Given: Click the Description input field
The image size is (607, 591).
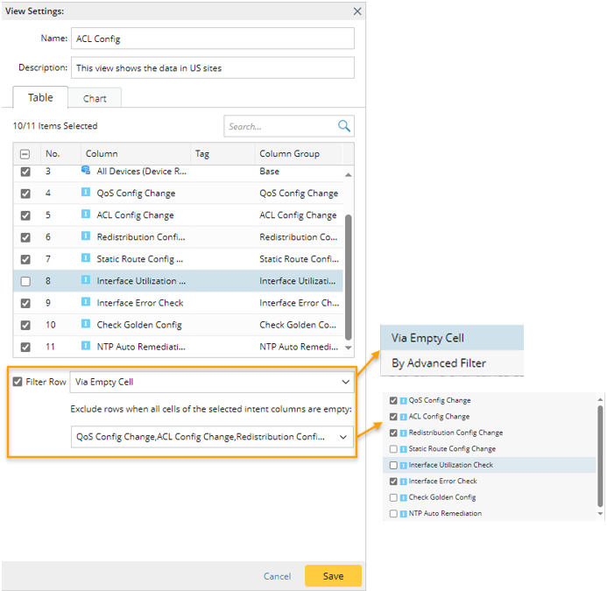Looking at the screenshot, I should (213, 67).
